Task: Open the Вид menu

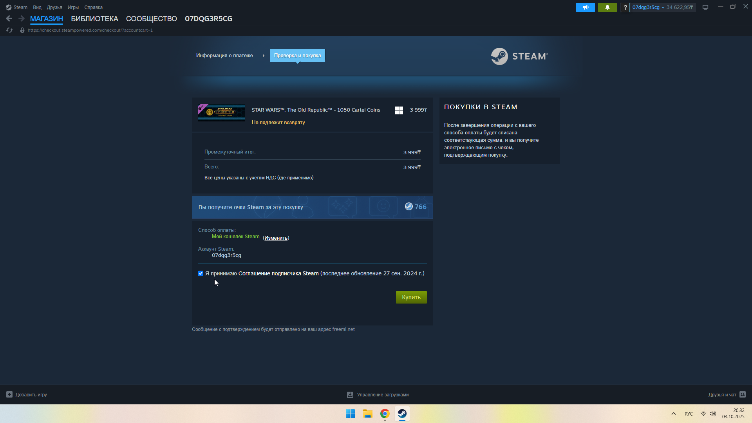Action: [37, 7]
